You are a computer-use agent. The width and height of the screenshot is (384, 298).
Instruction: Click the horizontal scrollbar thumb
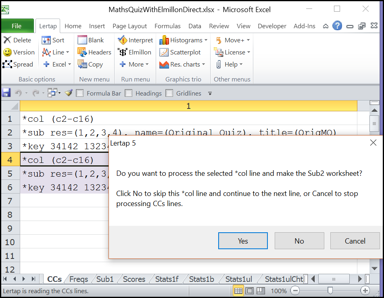334,279
